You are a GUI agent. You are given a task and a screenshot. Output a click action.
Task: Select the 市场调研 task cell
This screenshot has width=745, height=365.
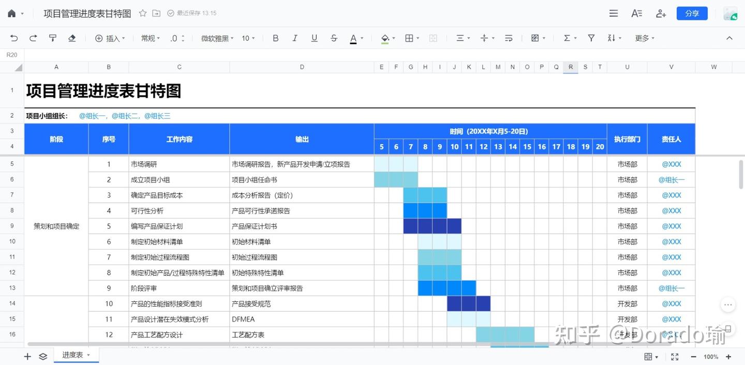point(180,164)
